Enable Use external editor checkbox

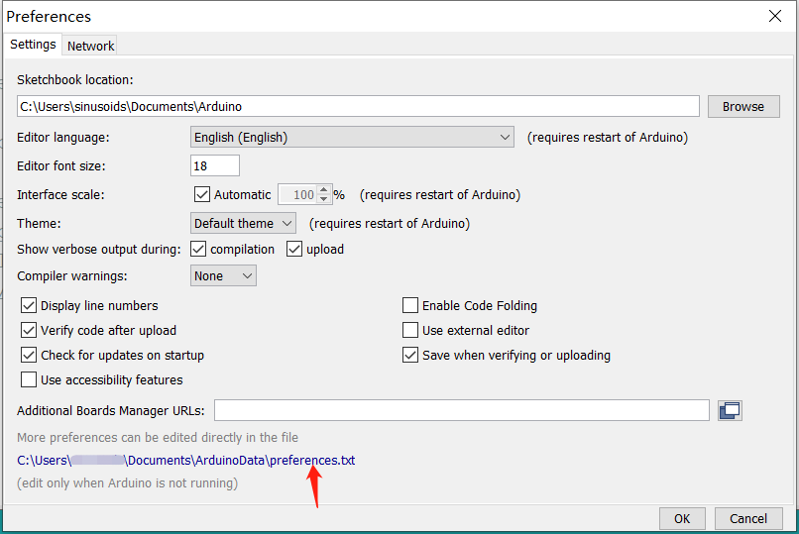[x=410, y=330]
